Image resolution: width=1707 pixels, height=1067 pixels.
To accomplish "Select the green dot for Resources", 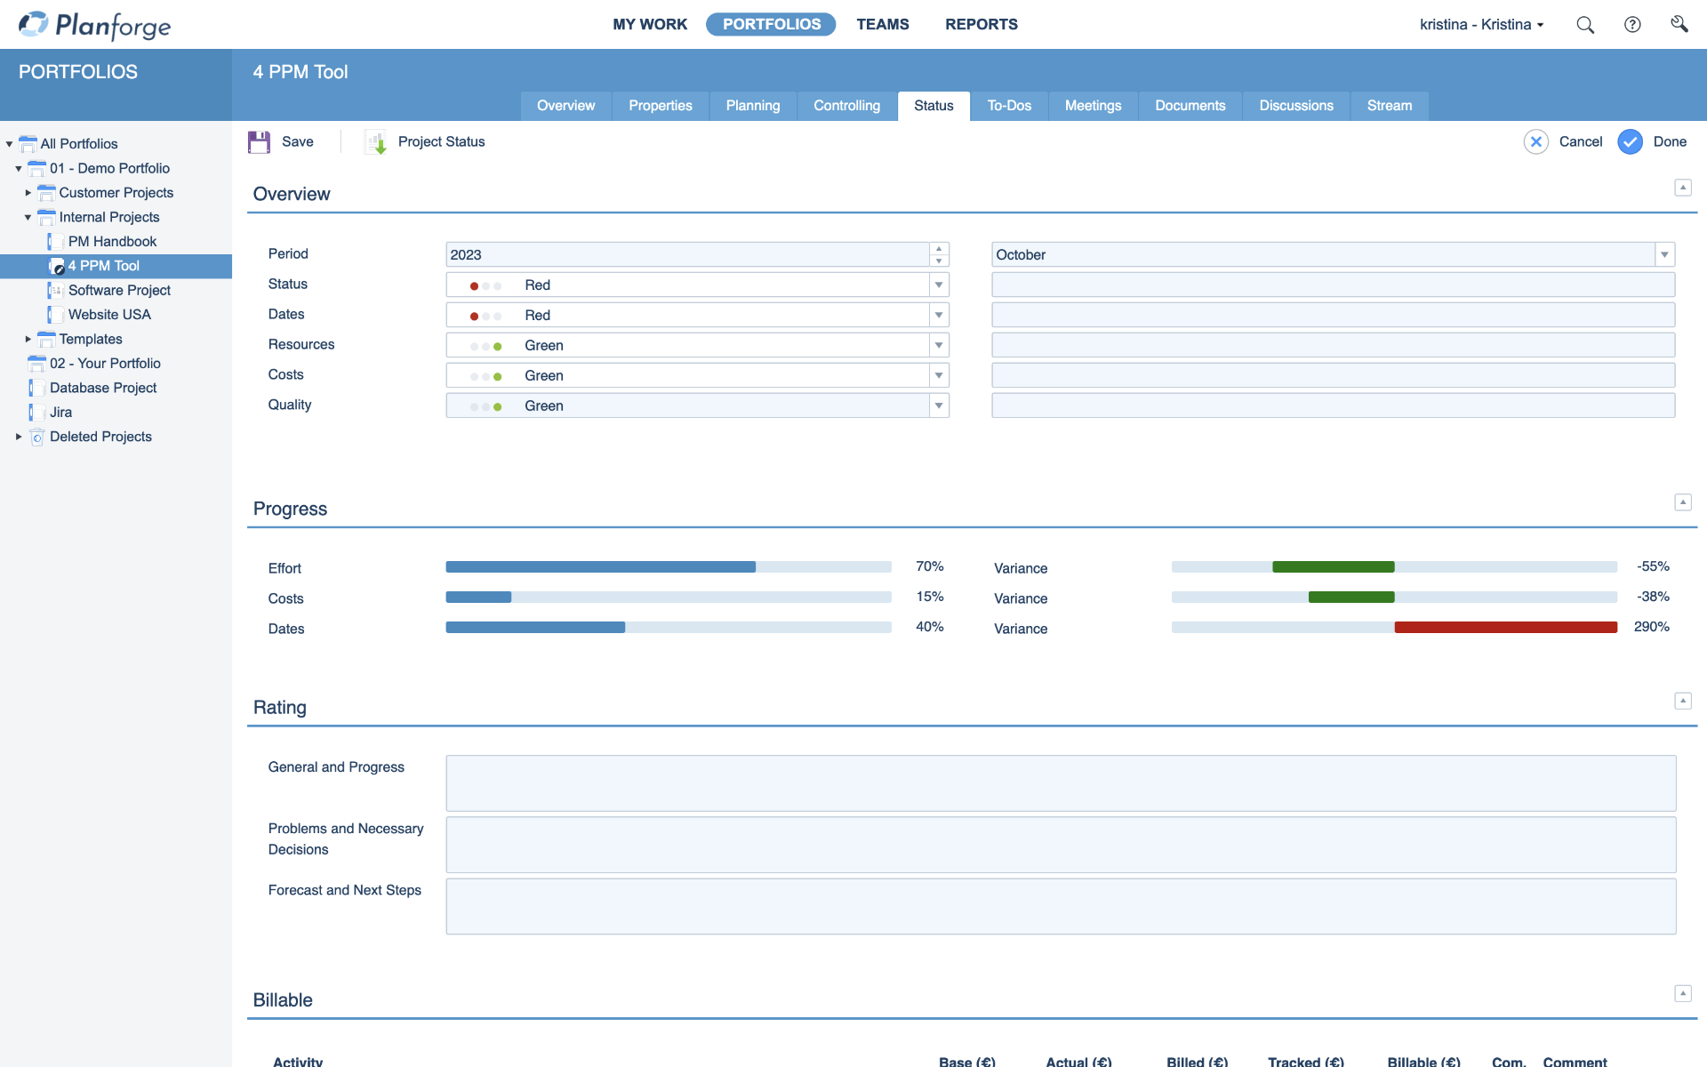I will pyautogui.click(x=497, y=345).
